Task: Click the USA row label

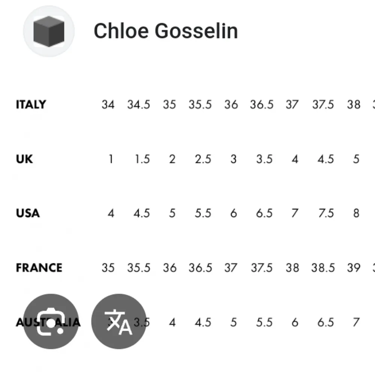Action: click(x=28, y=213)
